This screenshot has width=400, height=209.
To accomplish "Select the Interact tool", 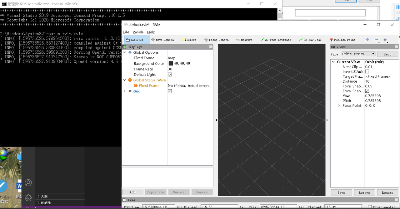I will (136, 40).
